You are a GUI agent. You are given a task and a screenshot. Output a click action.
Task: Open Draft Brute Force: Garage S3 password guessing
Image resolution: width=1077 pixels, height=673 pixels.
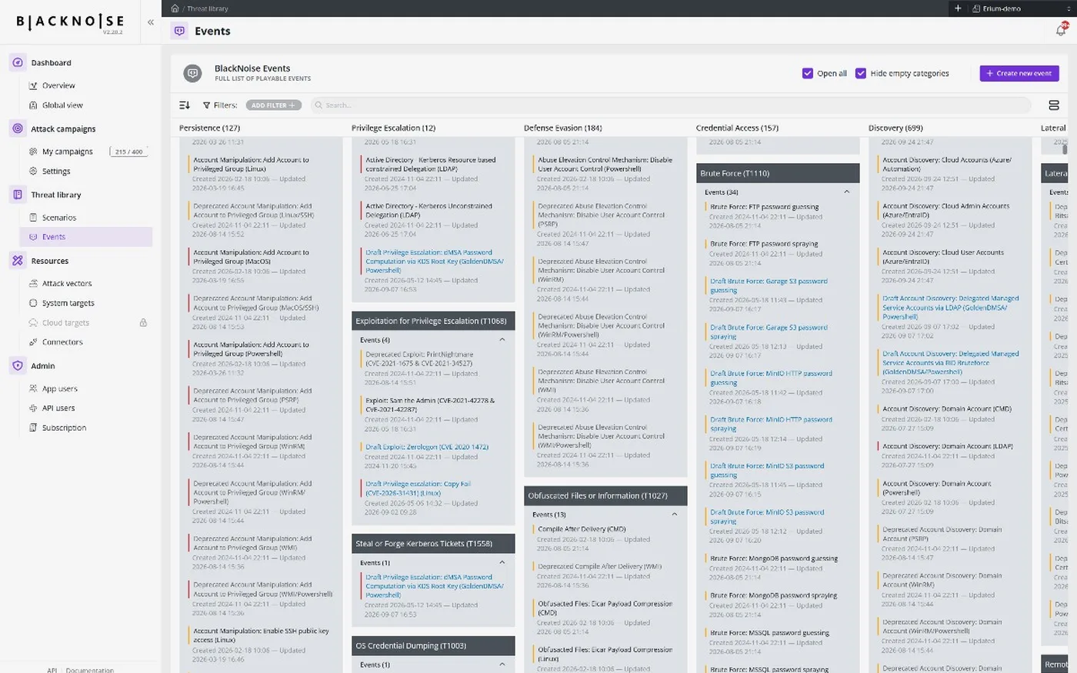click(x=769, y=285)
